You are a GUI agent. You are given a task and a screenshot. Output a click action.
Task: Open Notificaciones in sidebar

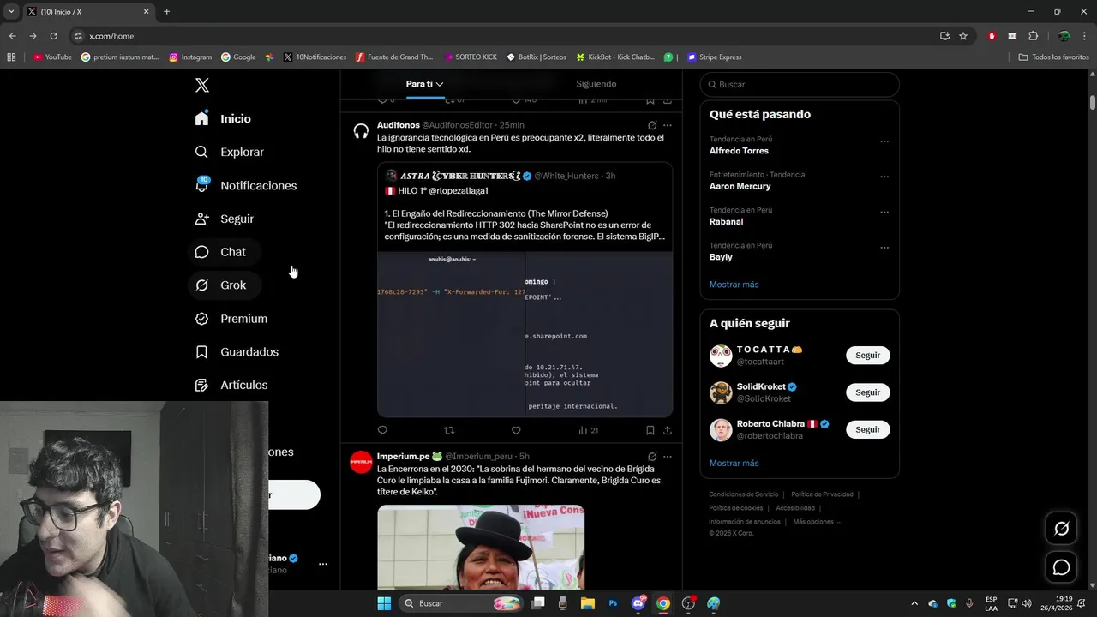pyautogui.click(x=245, y=185)
